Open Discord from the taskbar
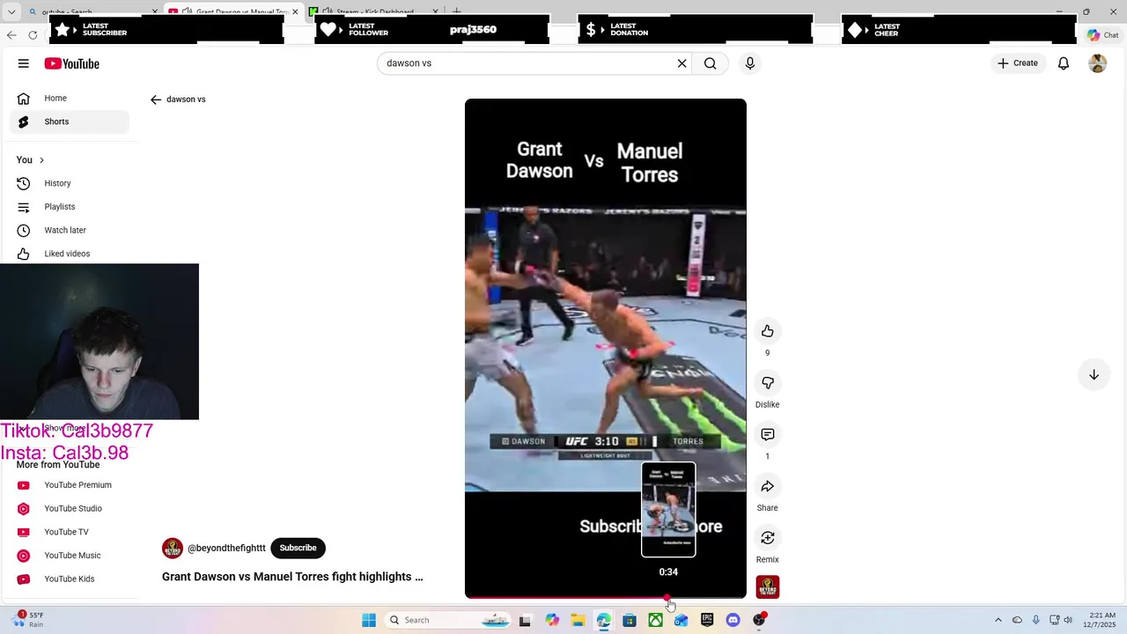 pos(733,620)
